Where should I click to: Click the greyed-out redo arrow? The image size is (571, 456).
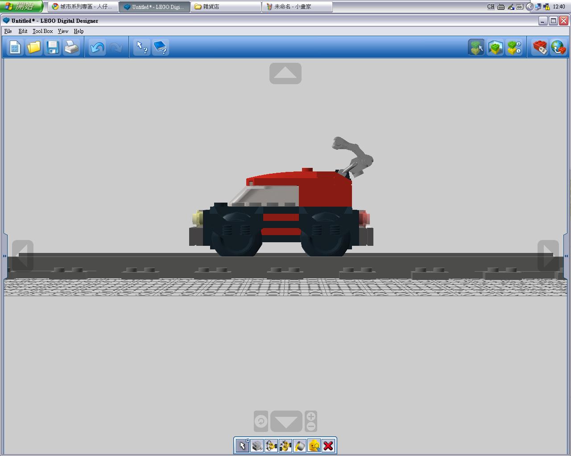pyautogui.click(x=116, y=47)
